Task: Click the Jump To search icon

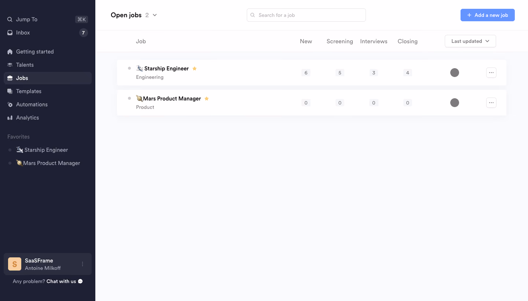Action: [x=10, y=19]
